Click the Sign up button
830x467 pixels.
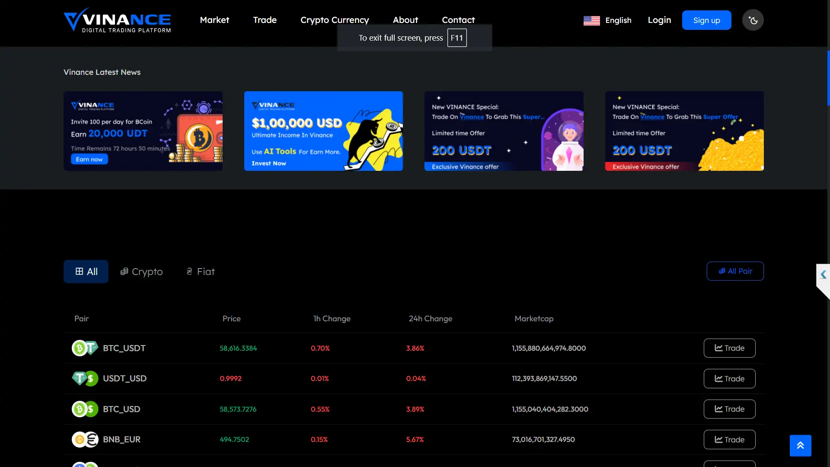pyautogui.click(x=706, y=20)
